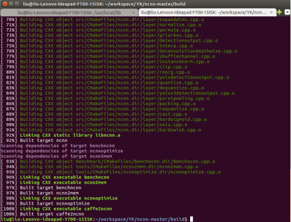Click the line building ncnnoptimize.cpp.o

111,172
